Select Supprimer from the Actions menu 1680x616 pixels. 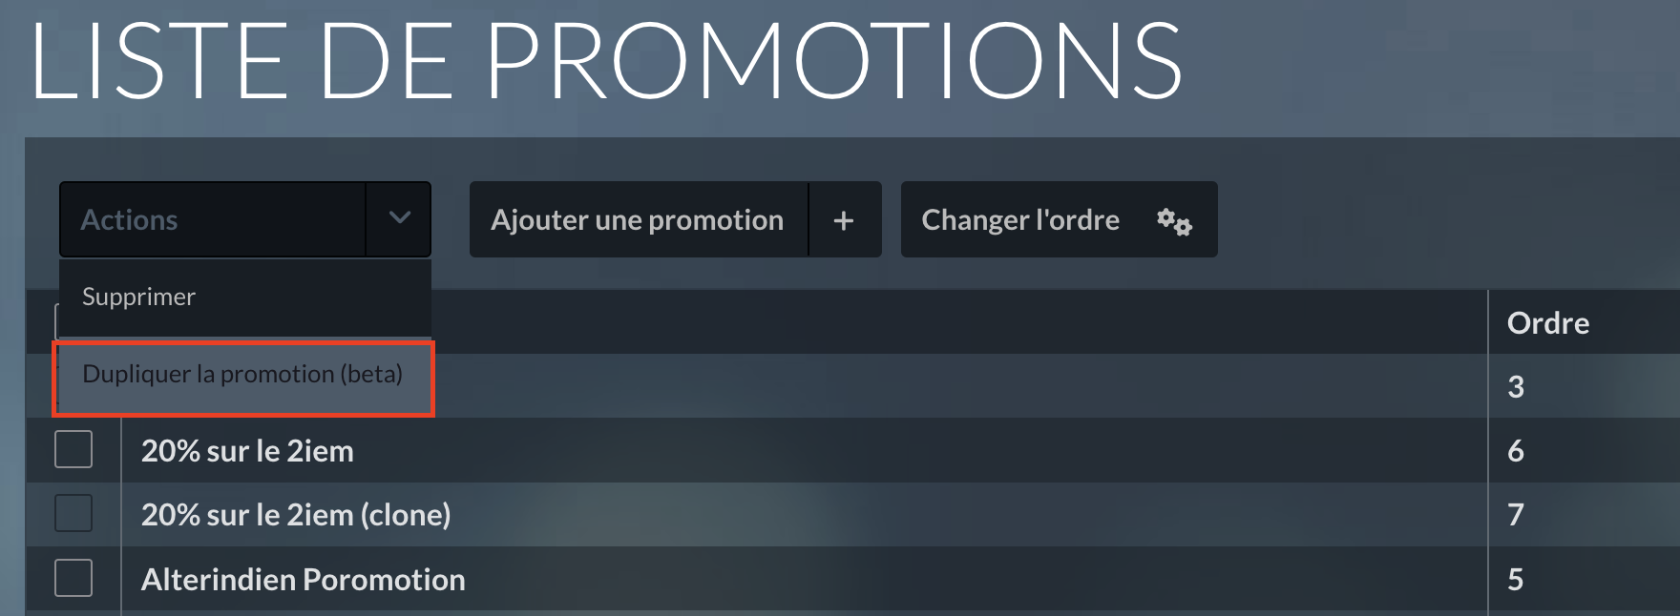click(139, 297)
